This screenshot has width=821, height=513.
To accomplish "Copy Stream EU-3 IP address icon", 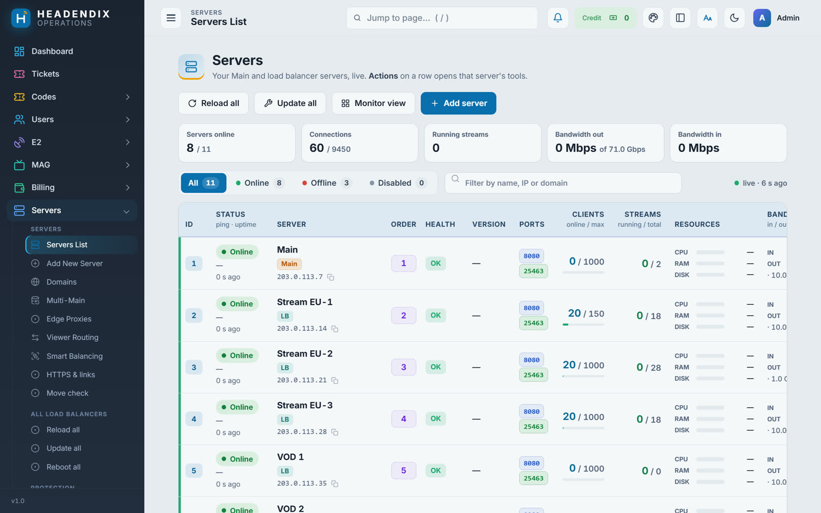I will [x=335, y=432].
